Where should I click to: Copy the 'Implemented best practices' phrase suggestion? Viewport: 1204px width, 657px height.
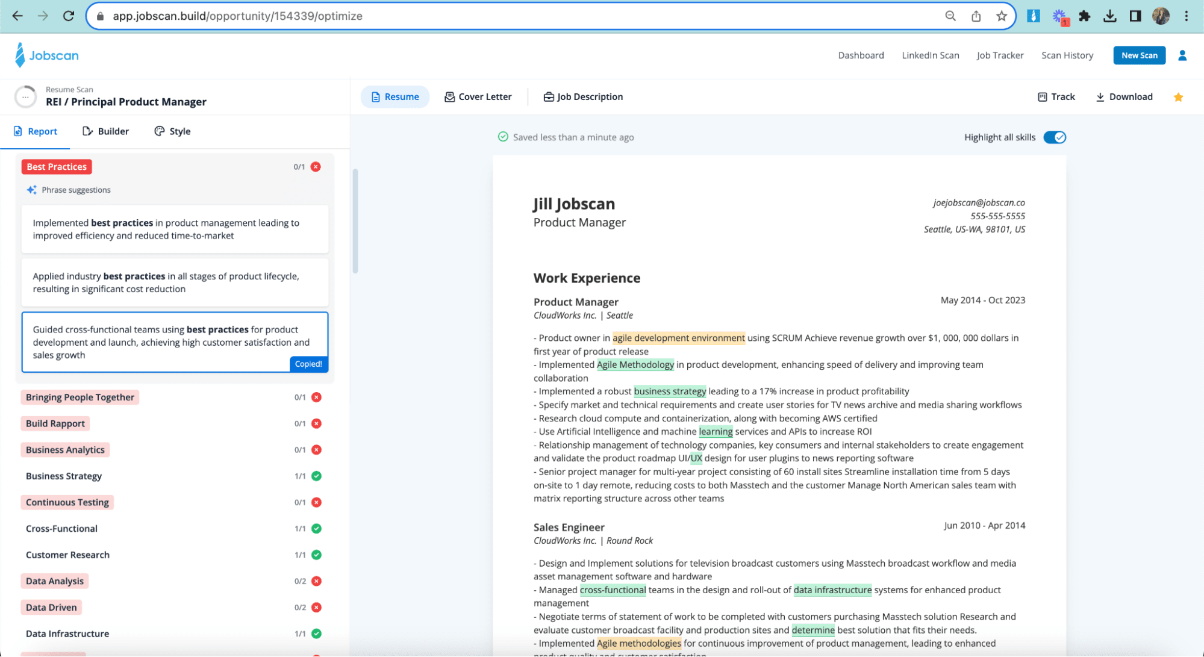175,229
